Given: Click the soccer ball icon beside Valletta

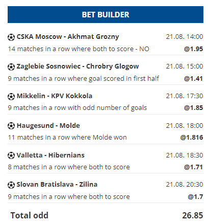Looking at the screenshot, I should pos(11,155).
